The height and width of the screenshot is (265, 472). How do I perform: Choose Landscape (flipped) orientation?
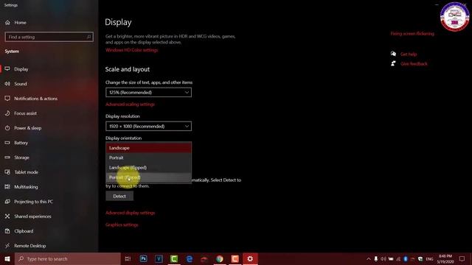pos(148,168)
